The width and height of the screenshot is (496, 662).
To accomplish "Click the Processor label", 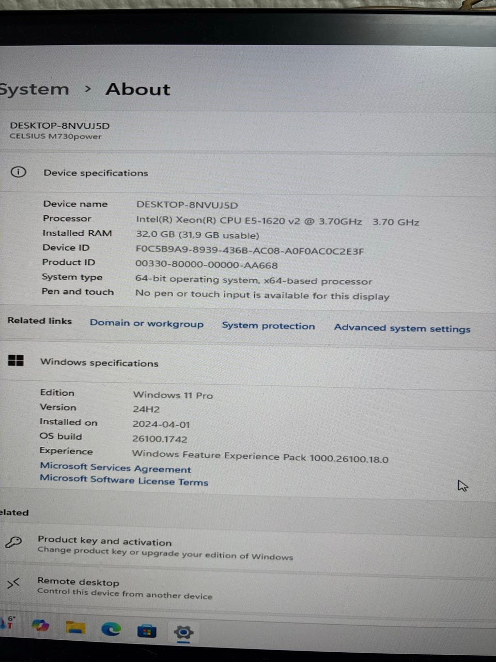I will (x=67, y=218).
